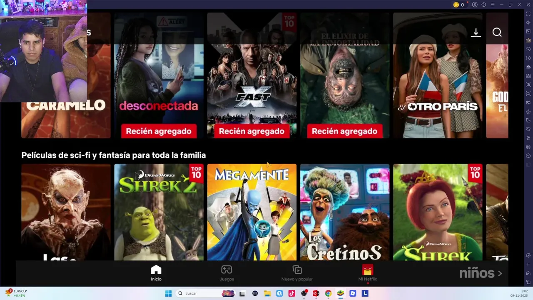Open the Godzilla poster at the row's edge
The width and height of the screenshot is (533, 300).
pyautogui.click(x=497, y=75)
